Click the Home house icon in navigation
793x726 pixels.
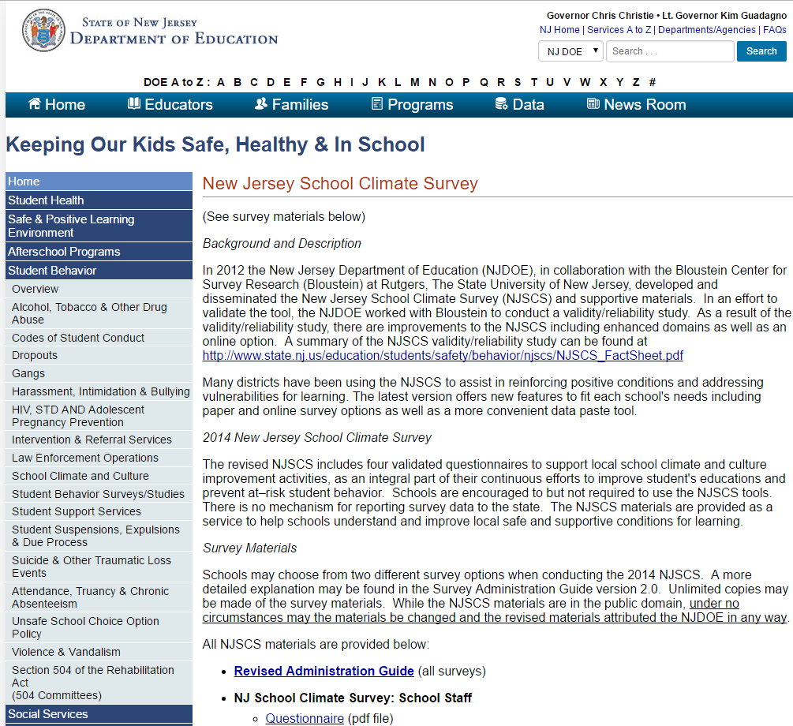click(34, 103)
